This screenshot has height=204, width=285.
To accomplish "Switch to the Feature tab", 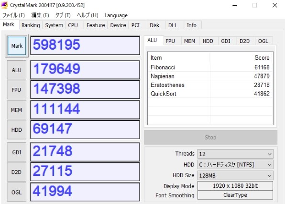I will [96, 25].
